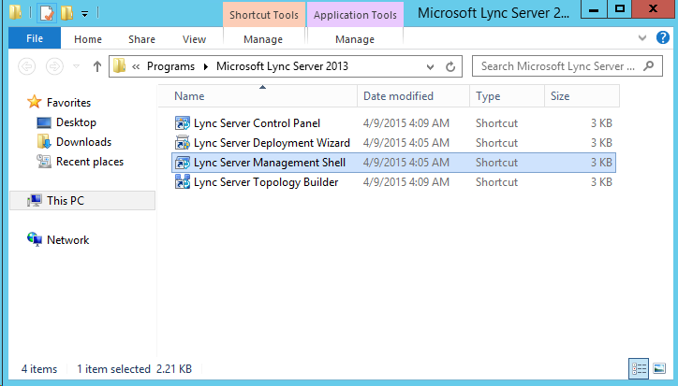Click Programs in the breadcrumb path
The image size is (678, 386).
[170, 66]
